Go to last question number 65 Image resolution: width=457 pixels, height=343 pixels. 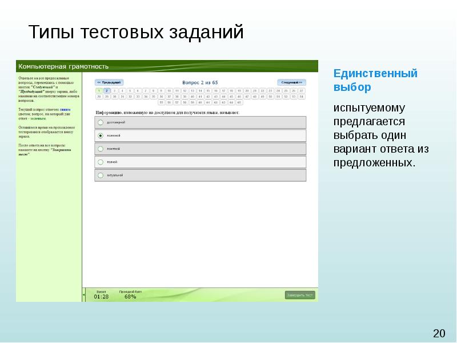[239, 102]
